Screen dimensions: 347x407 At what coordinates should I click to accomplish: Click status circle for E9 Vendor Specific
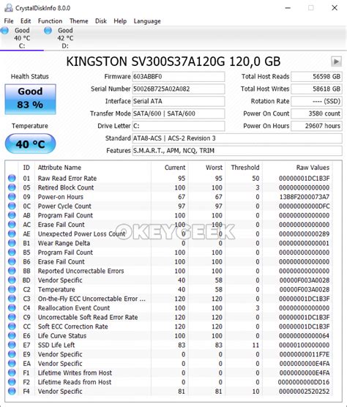pos(12,354)
